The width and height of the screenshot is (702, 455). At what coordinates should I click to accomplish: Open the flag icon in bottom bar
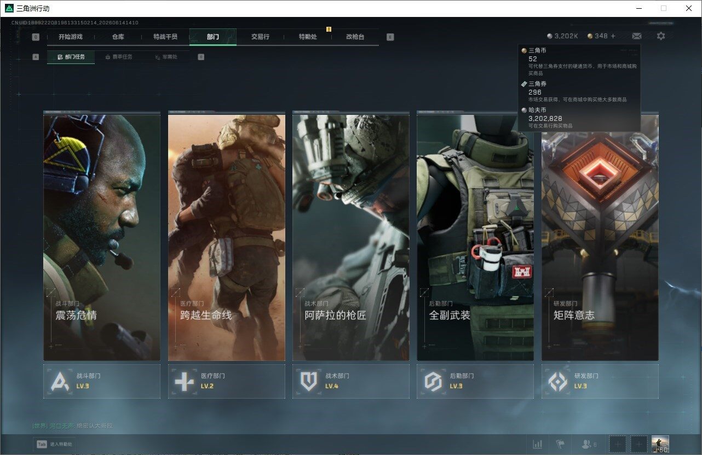pos(560,444)
